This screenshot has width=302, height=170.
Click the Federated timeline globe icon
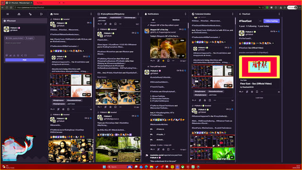tap(193, 14)
